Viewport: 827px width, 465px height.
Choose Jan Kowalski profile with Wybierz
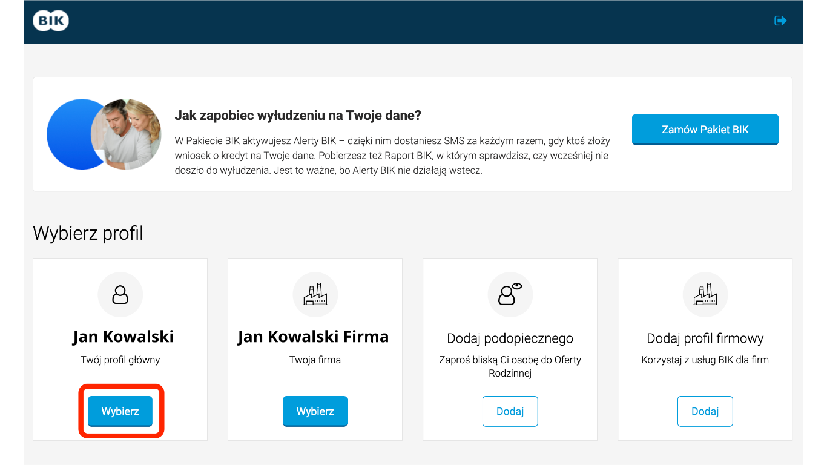[x=120, y=412]
